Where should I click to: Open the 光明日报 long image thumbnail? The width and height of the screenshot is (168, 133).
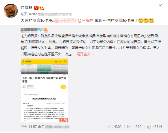pos(44,90)
